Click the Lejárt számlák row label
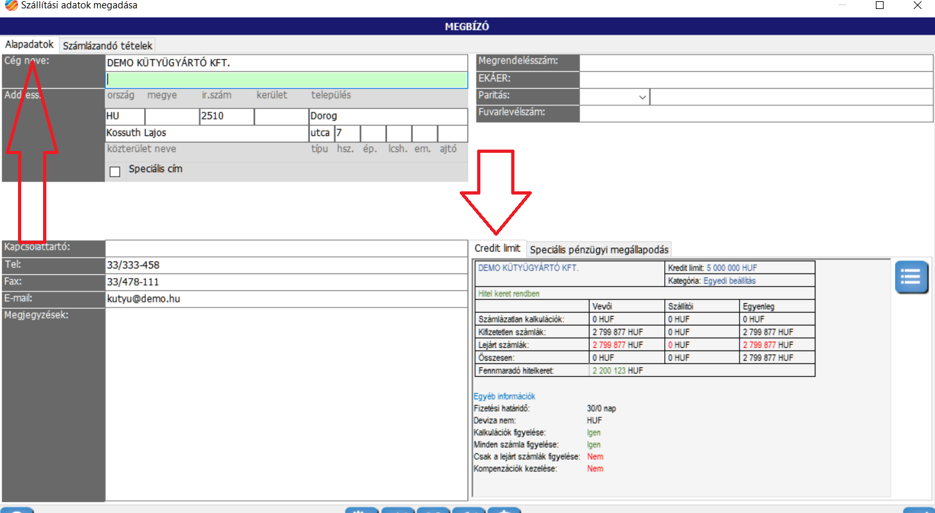The width and height of the screenshot is (935, 513). [504, 345]
